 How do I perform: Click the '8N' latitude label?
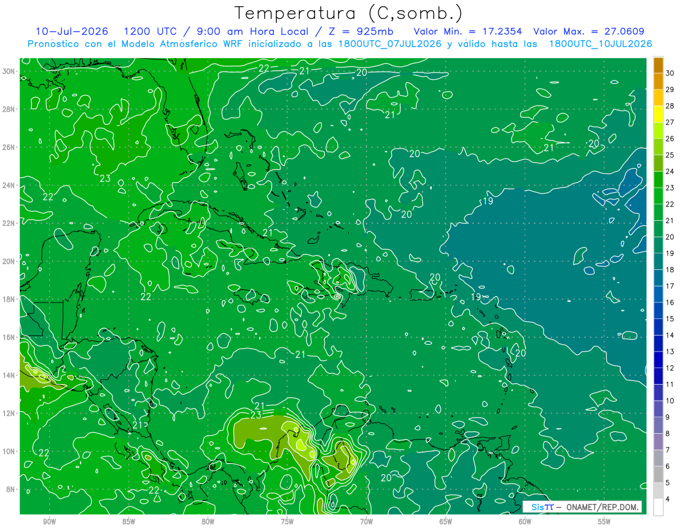pyautogui.click(x=11, y=489)
